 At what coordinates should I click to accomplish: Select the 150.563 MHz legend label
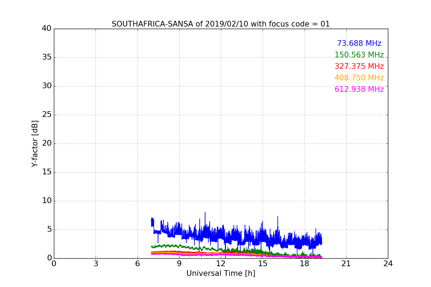tap(359, 55)
